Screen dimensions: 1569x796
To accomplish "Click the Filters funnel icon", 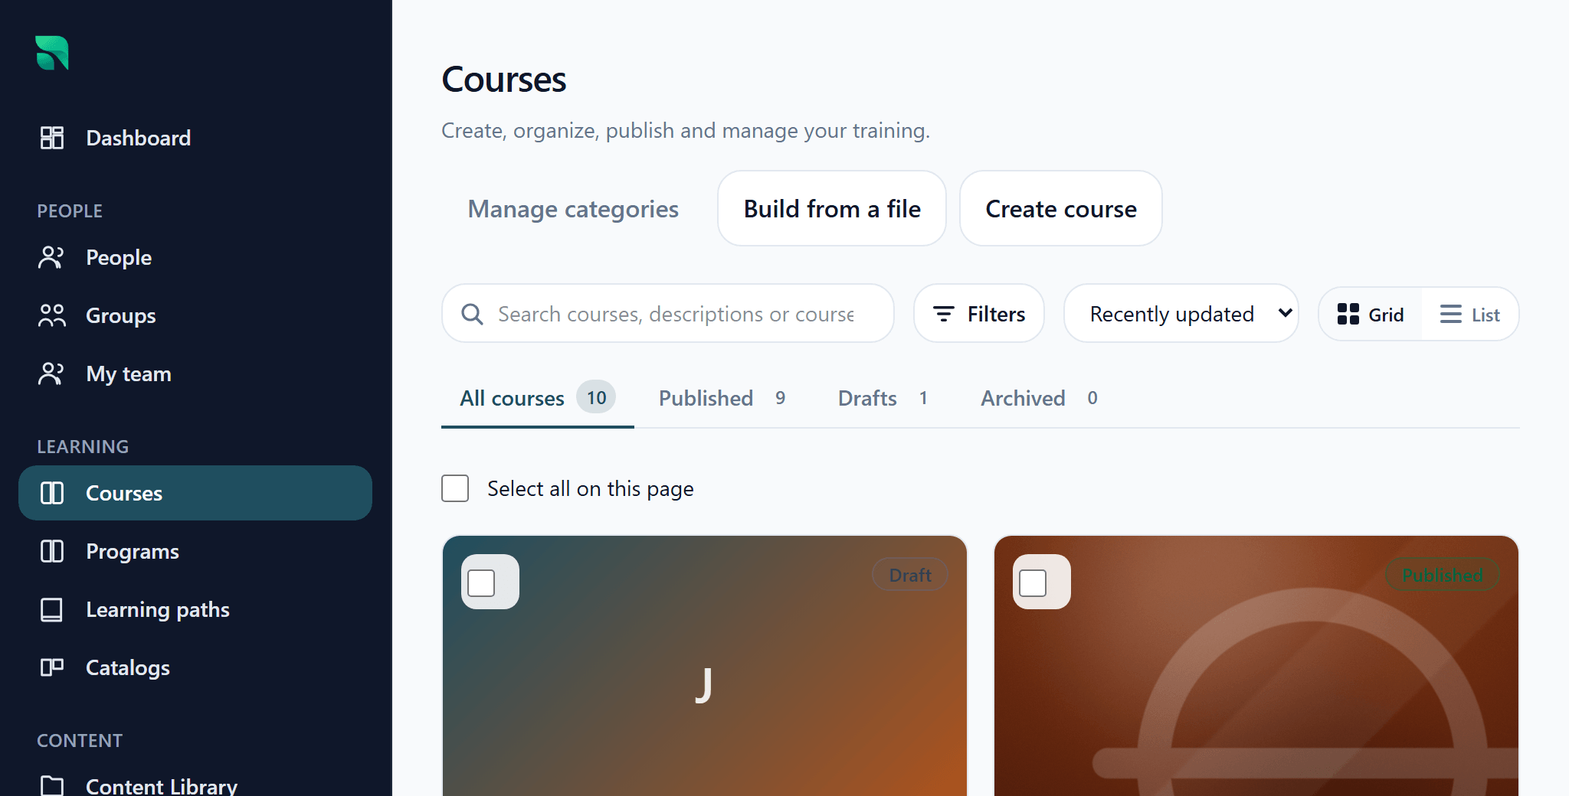I will pos(944,314).
